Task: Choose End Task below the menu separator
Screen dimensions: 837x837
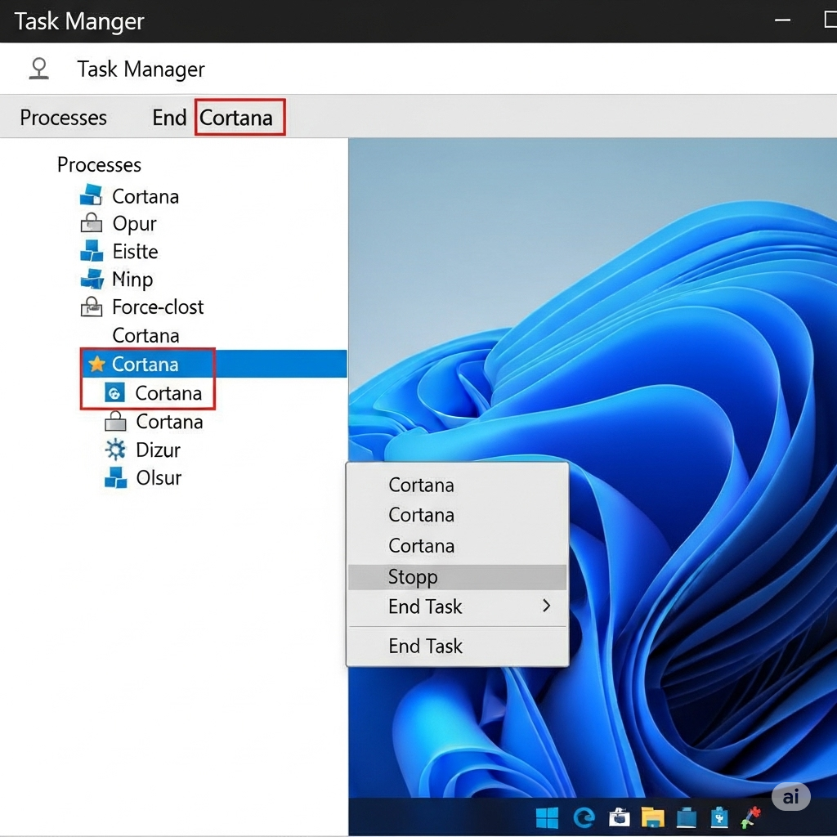Action: tap(457, 646)
